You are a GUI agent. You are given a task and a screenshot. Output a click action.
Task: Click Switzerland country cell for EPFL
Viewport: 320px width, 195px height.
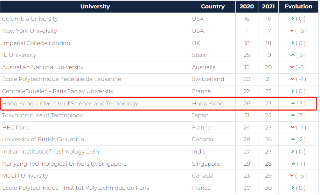point(208,79)
